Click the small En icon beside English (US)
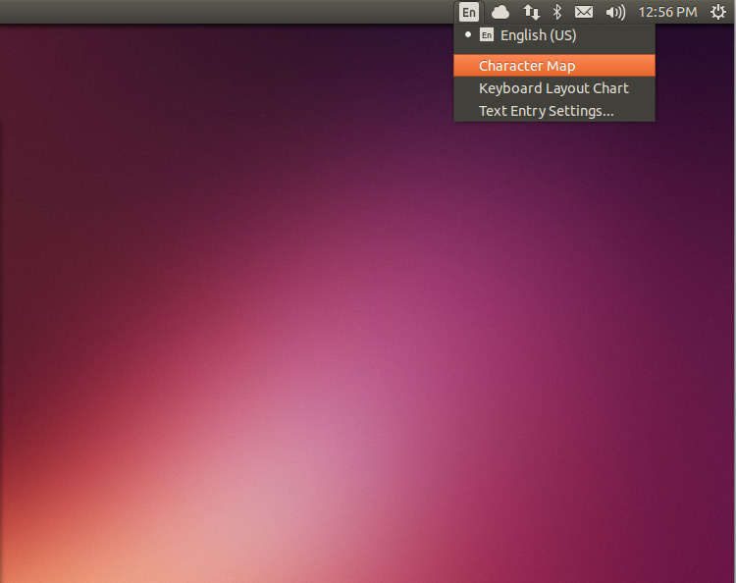 [487, 35]
